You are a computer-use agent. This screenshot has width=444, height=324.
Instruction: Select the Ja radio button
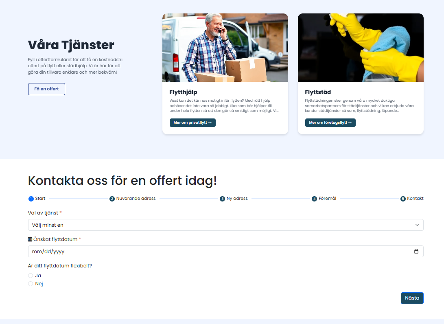[x=31, y=276]
